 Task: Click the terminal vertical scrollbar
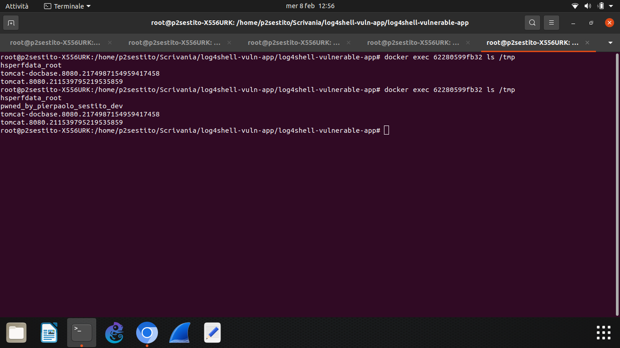pos(617,184)
